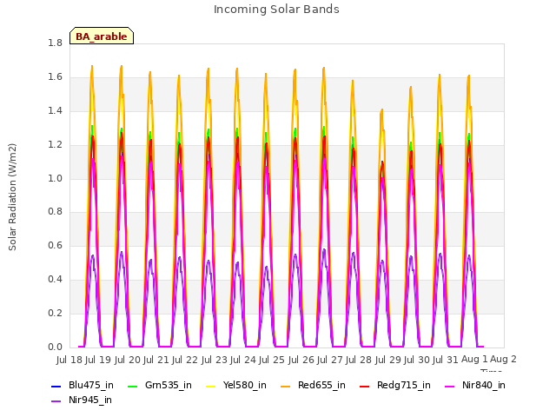The width and height of the screenshot is (556, 417).
Task: Click the Jul 20 x-axis date label
Action: (128, 360)
